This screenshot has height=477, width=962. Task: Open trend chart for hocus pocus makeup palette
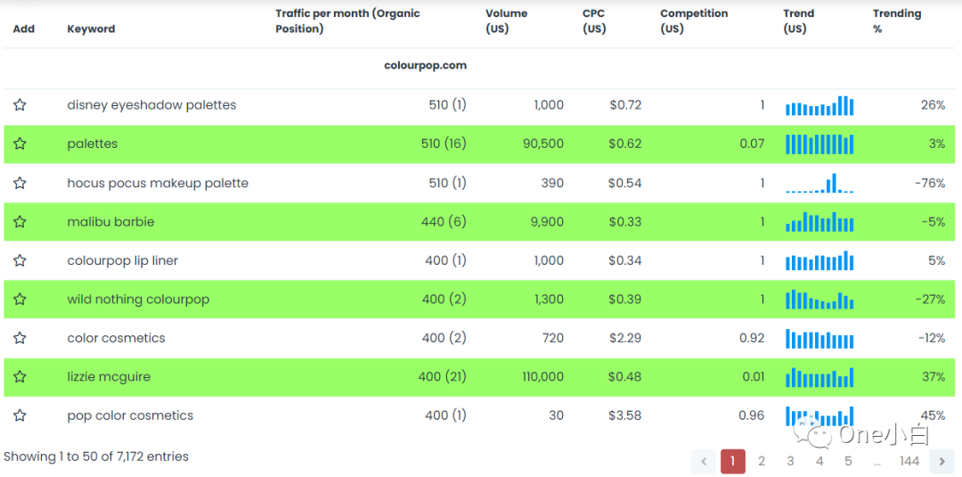[819, 183]
